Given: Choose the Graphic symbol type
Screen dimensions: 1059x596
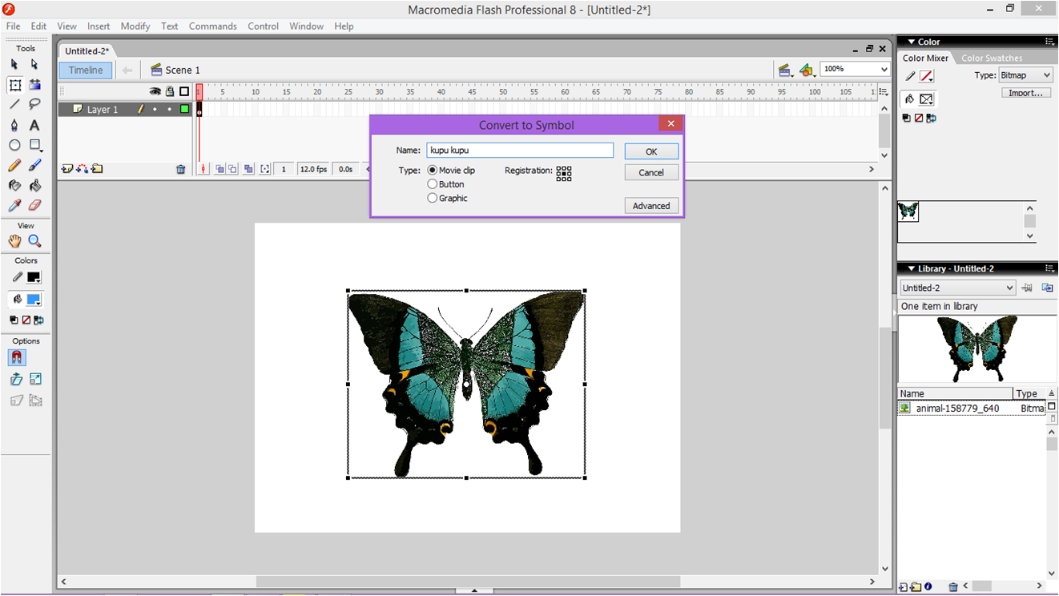Looking at the screenshot, I should 448,198.
